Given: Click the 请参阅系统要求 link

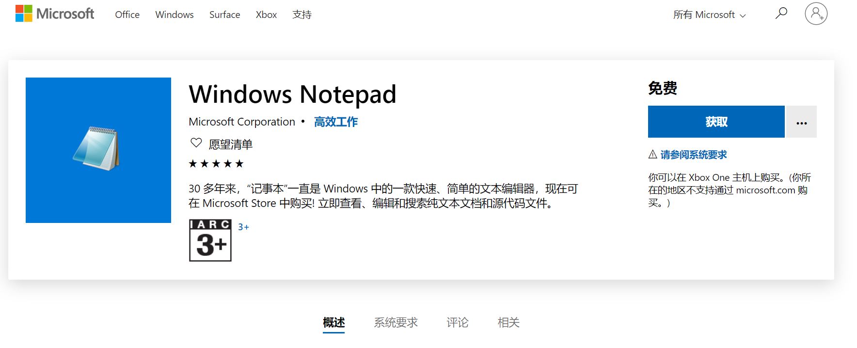Looking at the screenshot, I should click(694, 155).
